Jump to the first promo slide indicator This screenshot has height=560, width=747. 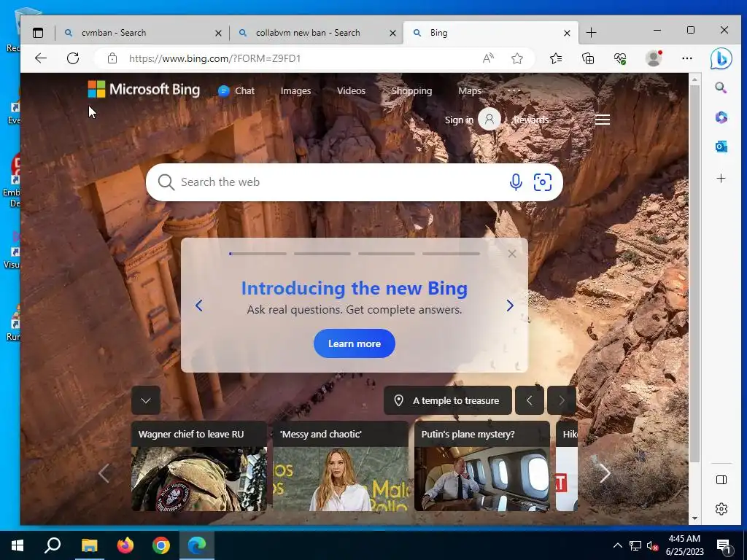coord(258,254)
